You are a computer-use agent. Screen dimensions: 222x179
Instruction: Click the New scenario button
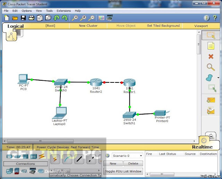(113, 163)
